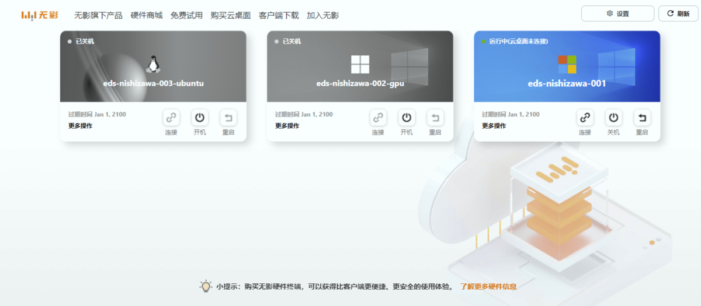The image size is (701, 306).
Task: Connect to eds-nishizawa-002-gpu desktop
Action: (378, 118)
